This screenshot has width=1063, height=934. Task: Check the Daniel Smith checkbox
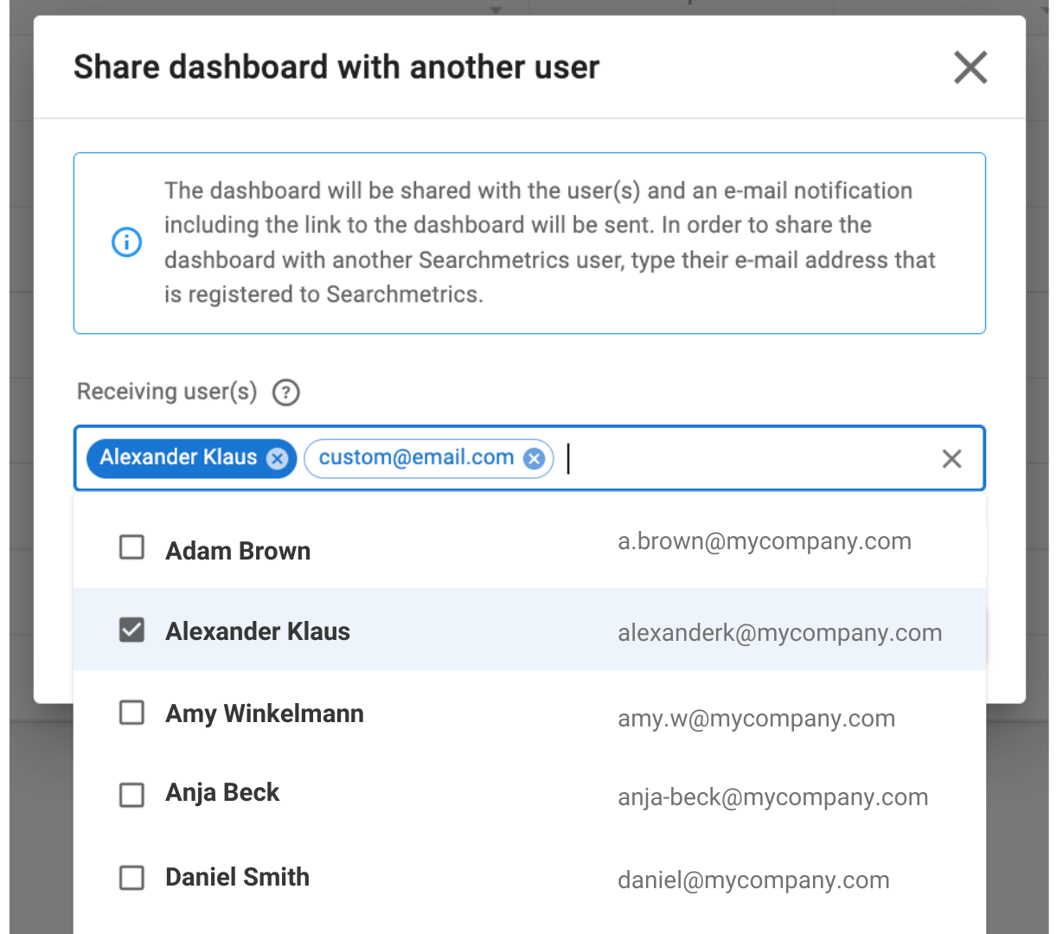point(131,878)
